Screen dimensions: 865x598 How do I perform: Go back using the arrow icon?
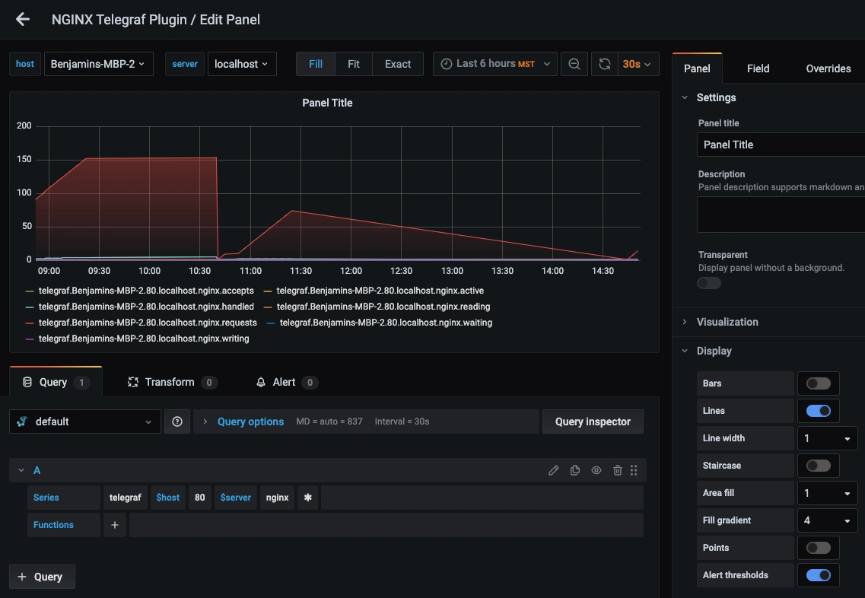pyautogui.click(x=23, y=19)
